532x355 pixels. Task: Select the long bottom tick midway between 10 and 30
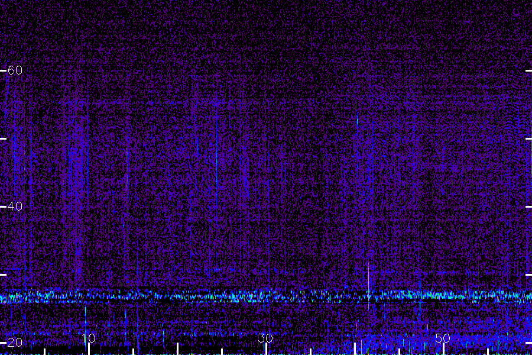177,349
